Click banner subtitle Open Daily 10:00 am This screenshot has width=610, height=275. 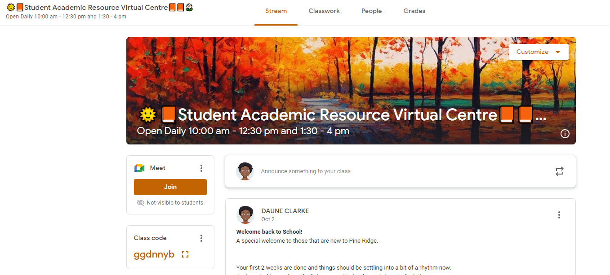coord(243,131)
